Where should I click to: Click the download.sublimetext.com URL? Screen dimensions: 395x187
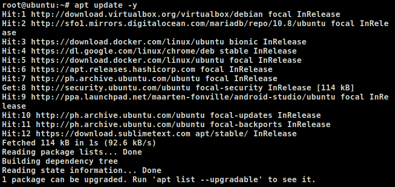tap(113, 134)
